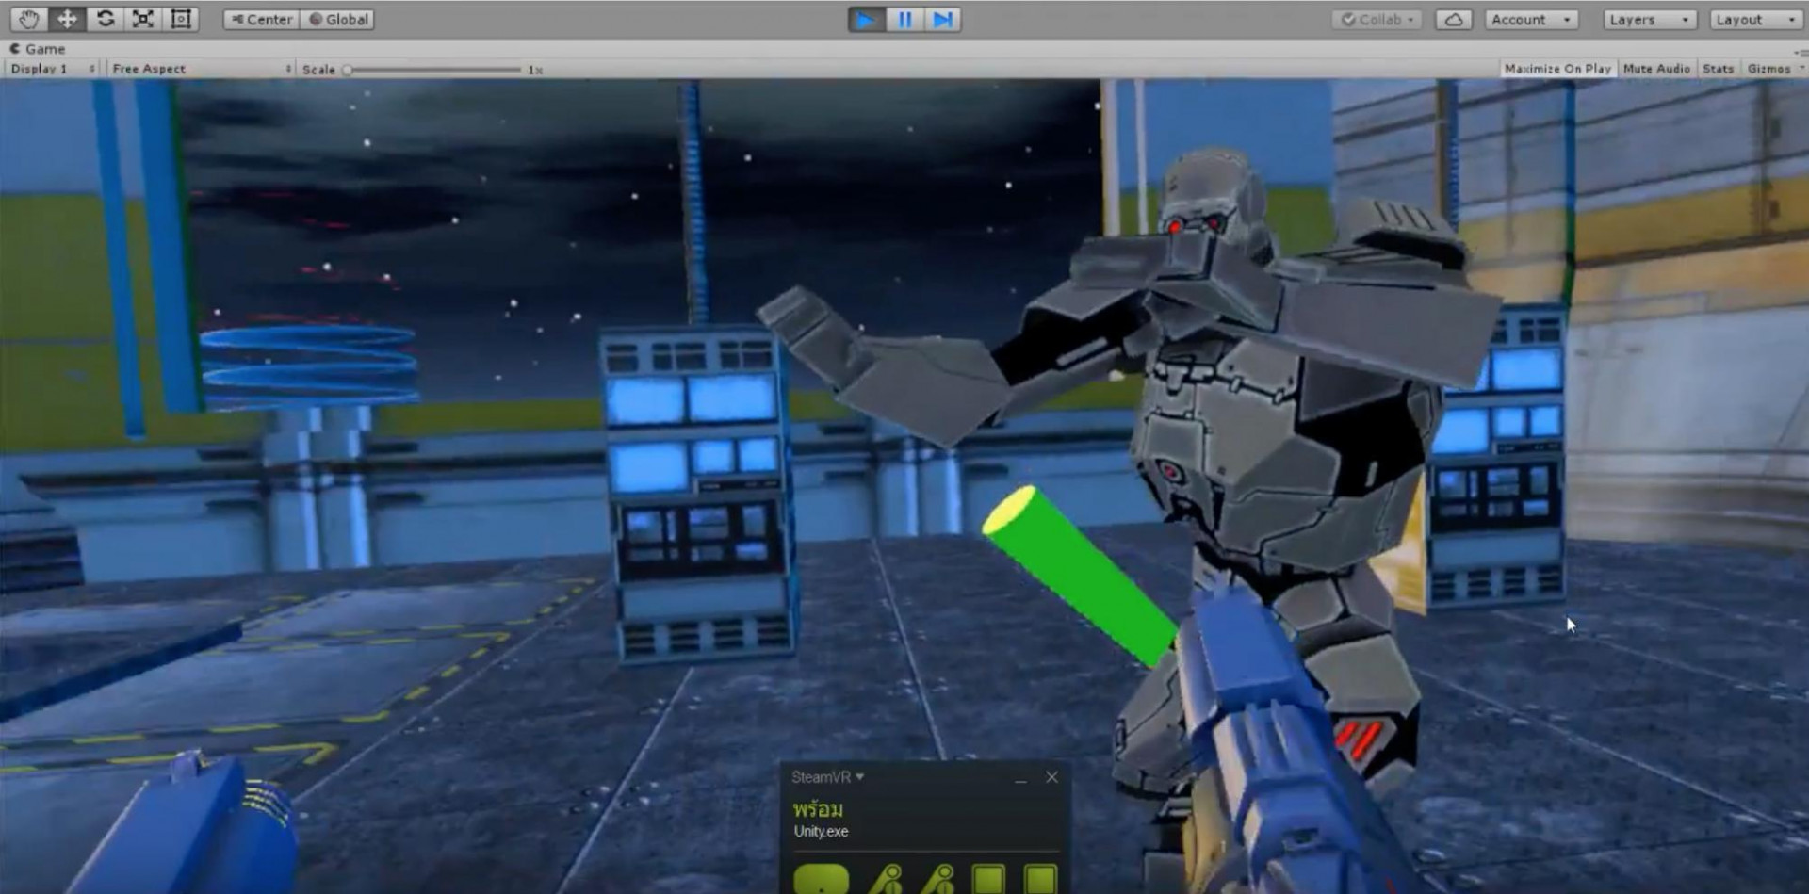Advance one frame with the Step button
Image resolution: width=1809 pixels, height=894 pixels.
point(942,19)
